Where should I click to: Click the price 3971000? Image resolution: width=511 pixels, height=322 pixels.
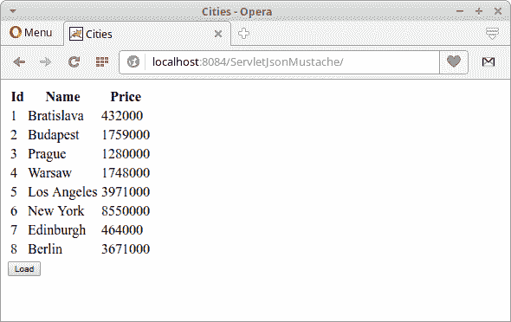[126, 192]
